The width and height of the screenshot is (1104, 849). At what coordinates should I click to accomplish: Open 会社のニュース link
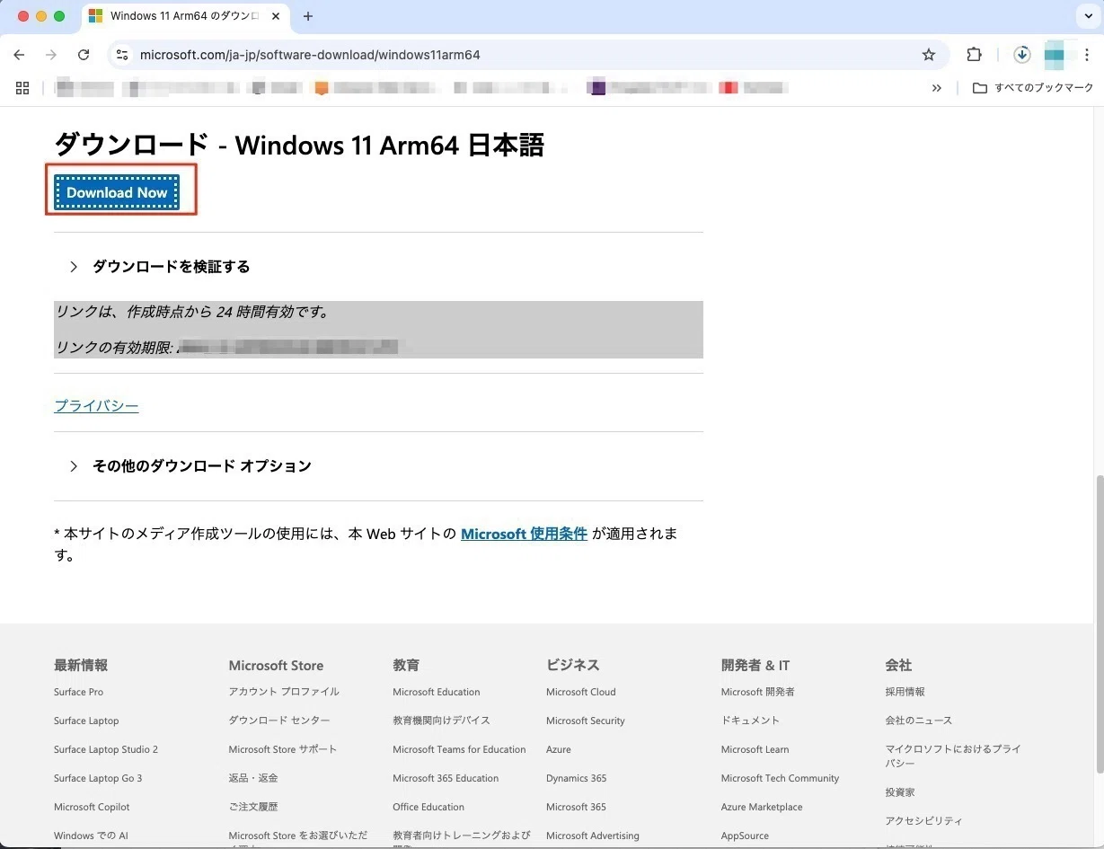[x=919, y=721]
